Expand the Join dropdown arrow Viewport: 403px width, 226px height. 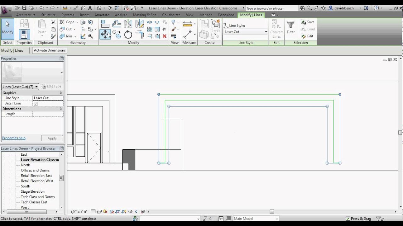point(75,36)
